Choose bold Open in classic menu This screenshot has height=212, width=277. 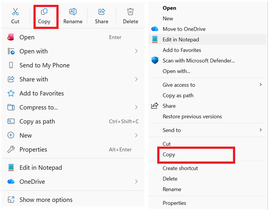tap(207, 8)
